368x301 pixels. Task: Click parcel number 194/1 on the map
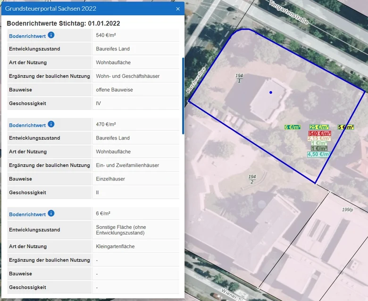pyautogui.click(x=239, y=78)
